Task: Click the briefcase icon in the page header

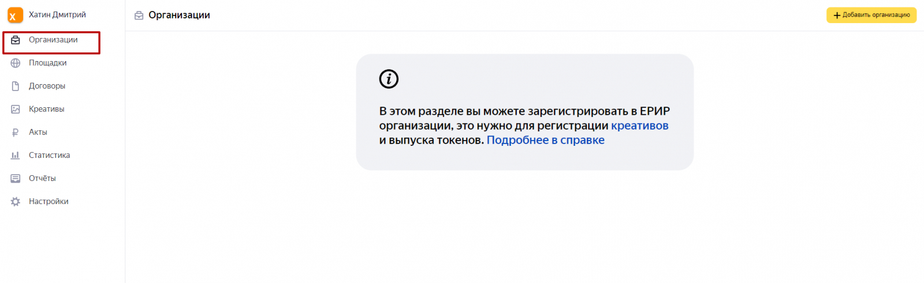Action: coord(139,16)
